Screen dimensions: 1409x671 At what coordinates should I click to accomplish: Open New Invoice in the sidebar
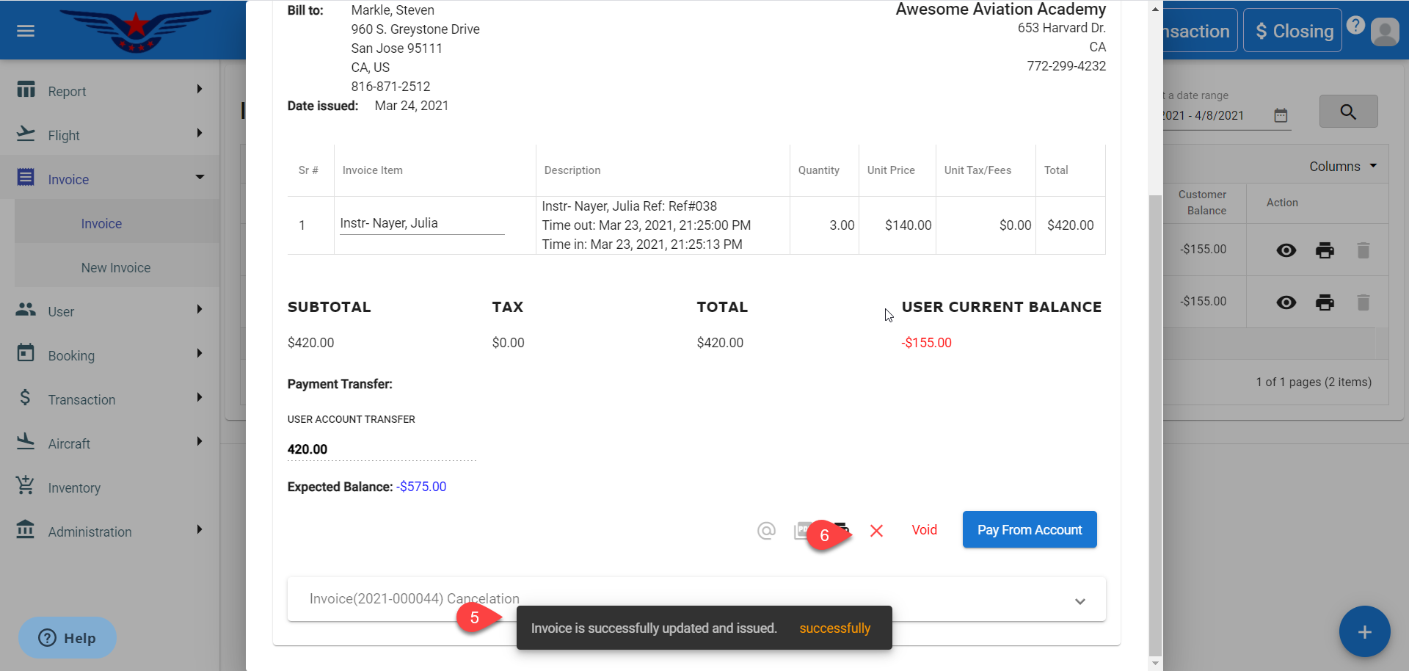[x=116, y=268]
